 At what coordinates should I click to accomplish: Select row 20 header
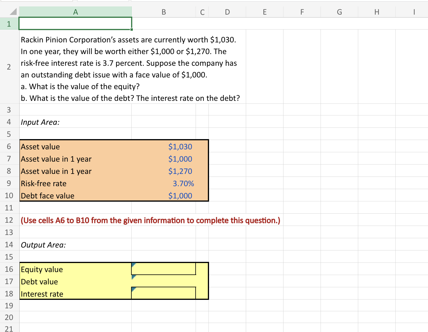pos(9,317)
